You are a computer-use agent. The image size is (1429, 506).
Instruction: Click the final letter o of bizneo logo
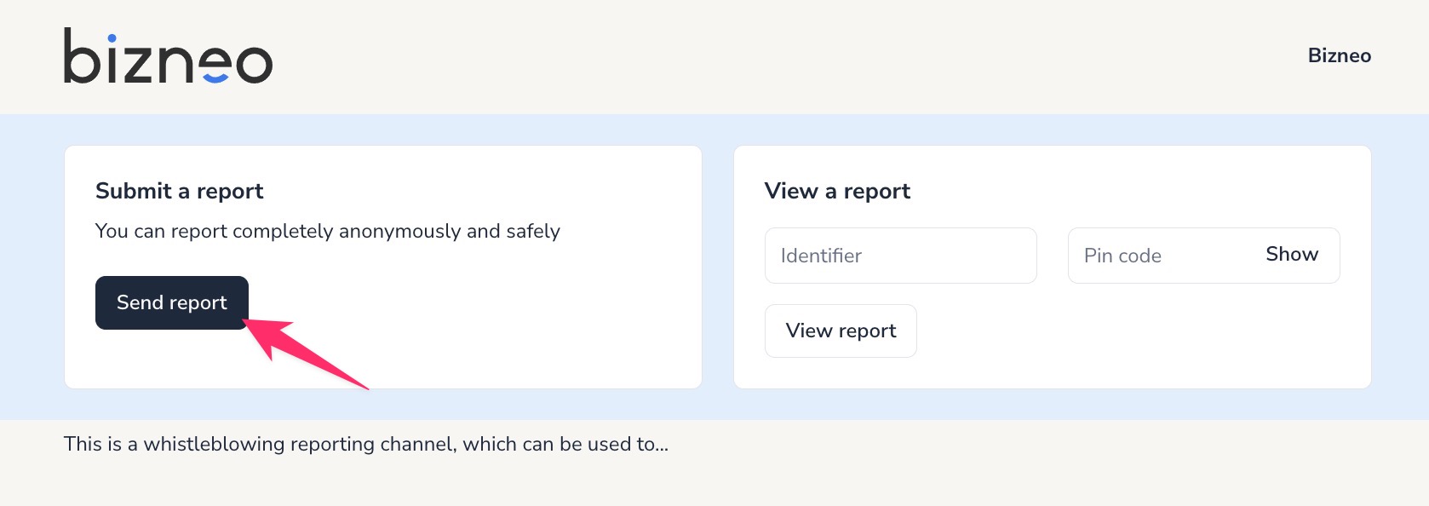(x=254, y=65)
